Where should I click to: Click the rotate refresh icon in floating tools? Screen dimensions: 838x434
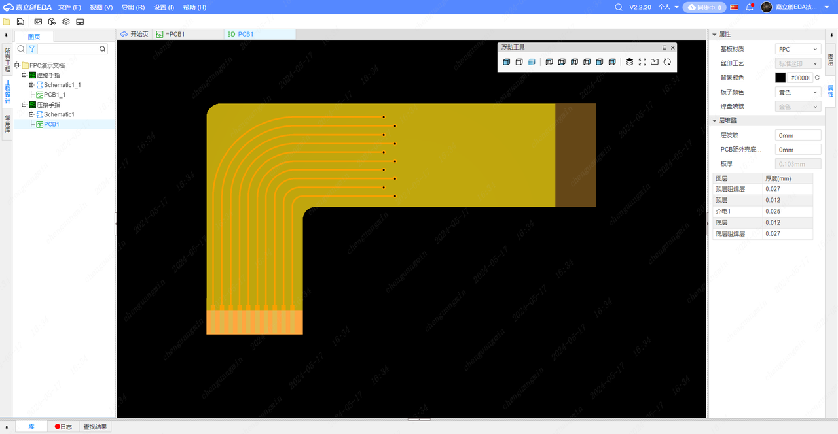667,62
